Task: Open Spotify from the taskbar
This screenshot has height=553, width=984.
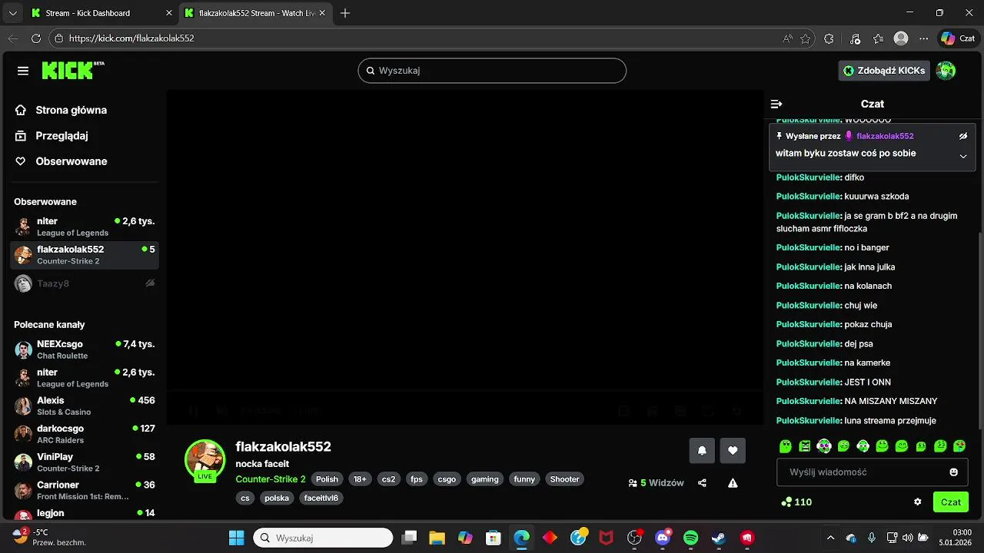Action: coord(690,538)
